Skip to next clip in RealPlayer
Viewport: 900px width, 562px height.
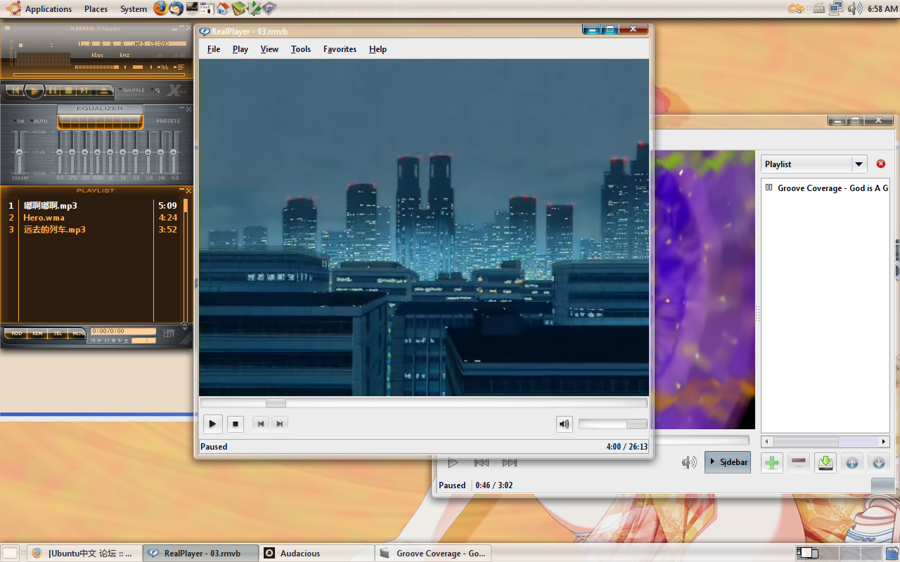[x=280, y=424]
